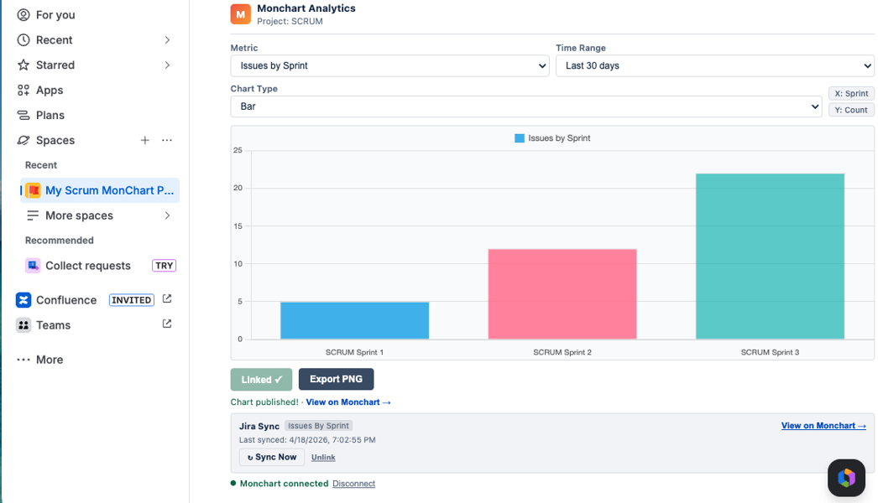Click the X: Sprint axis tag

tap(851, 93)
